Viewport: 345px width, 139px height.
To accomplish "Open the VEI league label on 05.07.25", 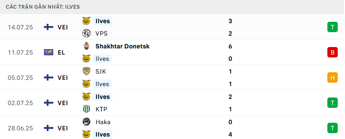I will point(63,78).
